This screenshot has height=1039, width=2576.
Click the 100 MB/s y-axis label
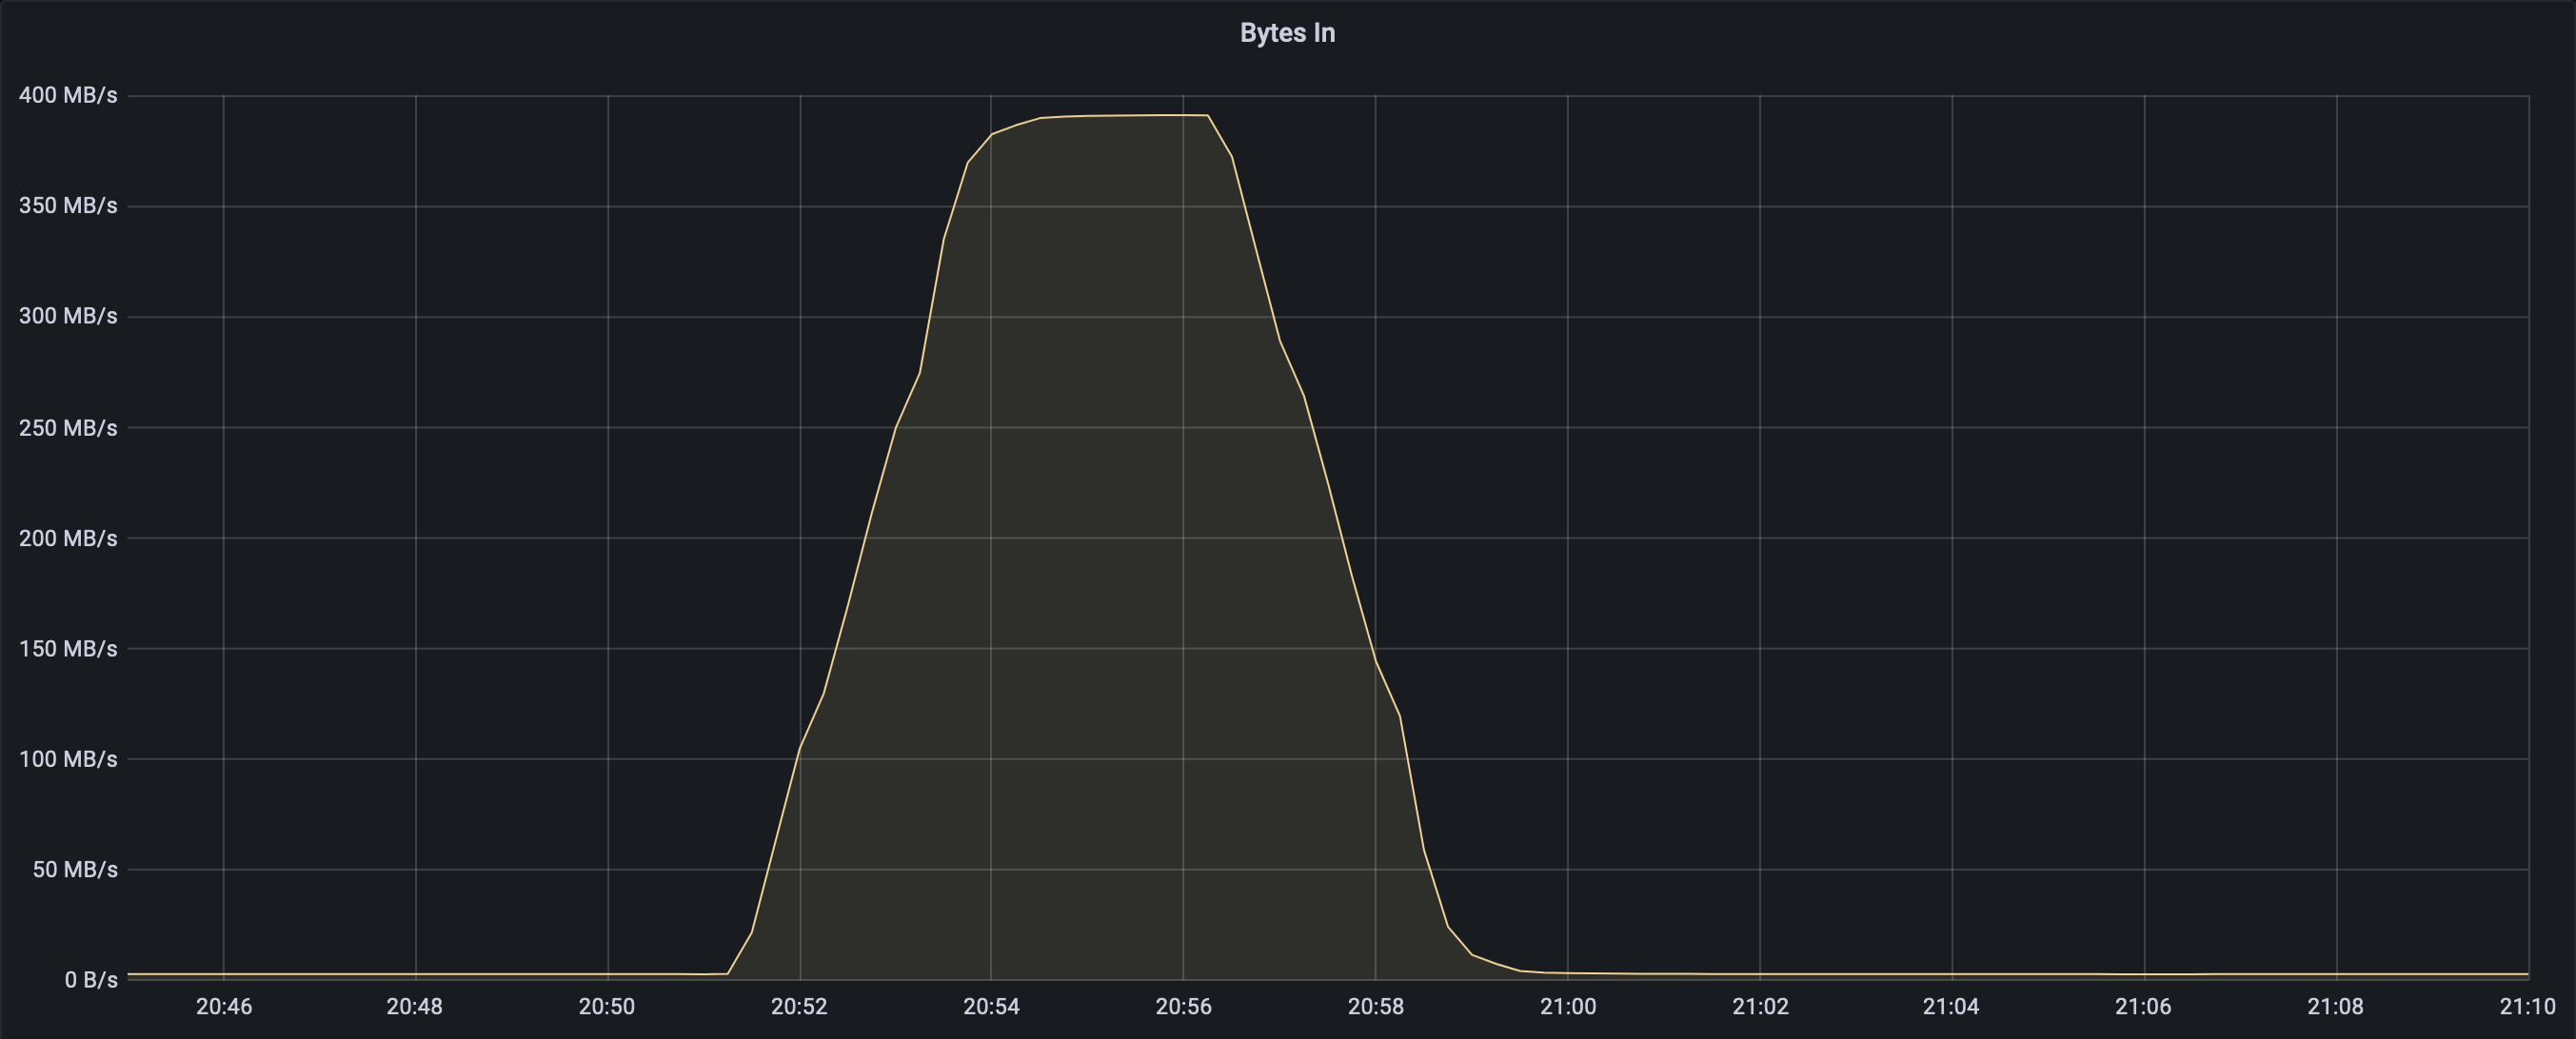point(68,759)
